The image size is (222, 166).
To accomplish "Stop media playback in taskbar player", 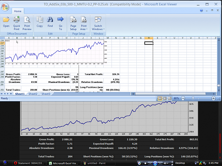I will (x=145, y=163).
